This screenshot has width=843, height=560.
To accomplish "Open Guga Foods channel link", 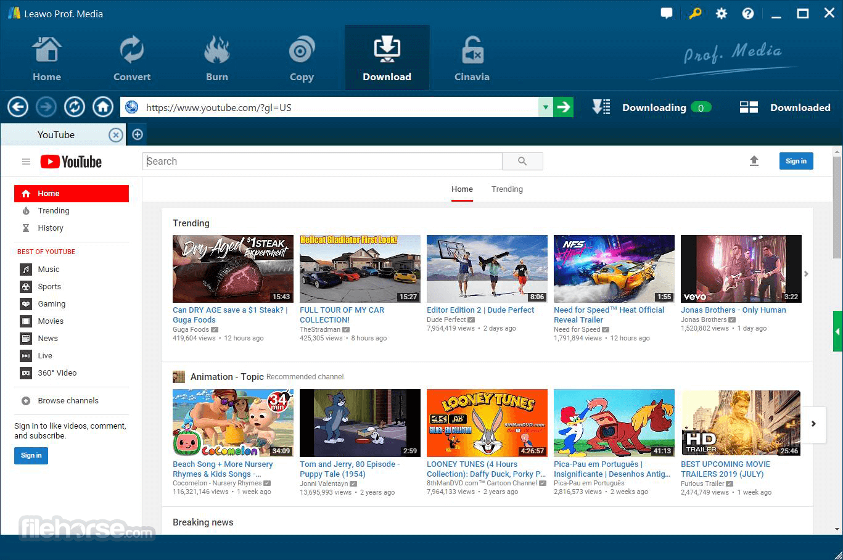I will pyautogui.click(x=191, y=330).
